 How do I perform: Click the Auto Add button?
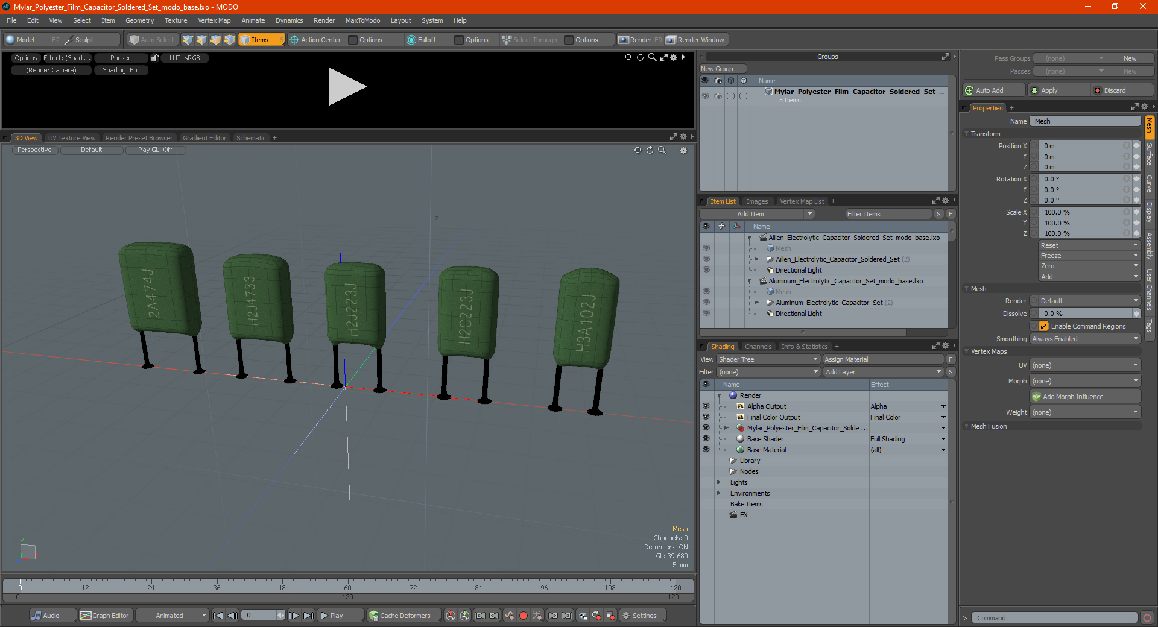(994, 90)
